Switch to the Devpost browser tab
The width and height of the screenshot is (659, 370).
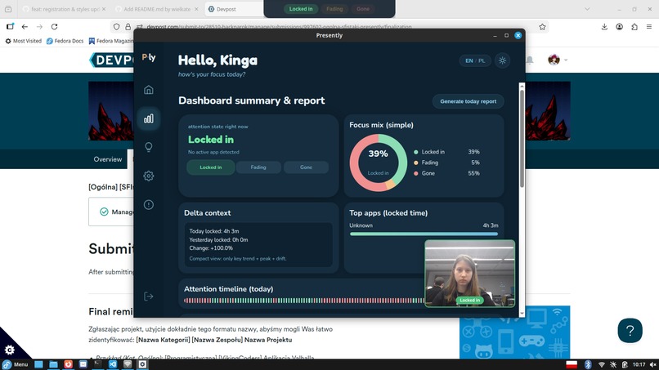(233, 9)
